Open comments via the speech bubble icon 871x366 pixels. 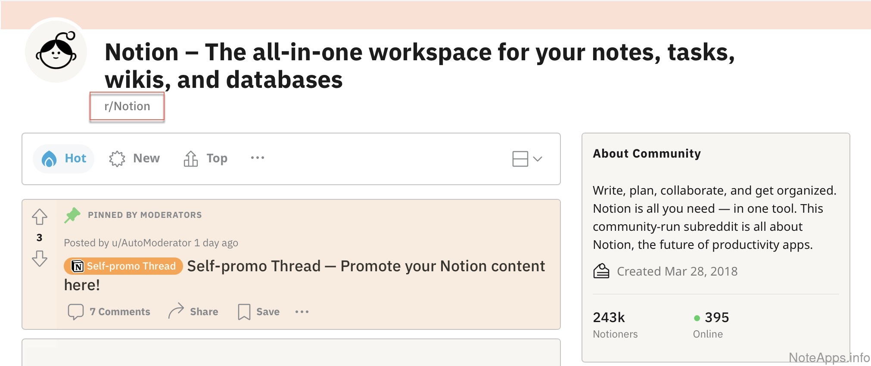pyautogui.click(x=76, y=311)
